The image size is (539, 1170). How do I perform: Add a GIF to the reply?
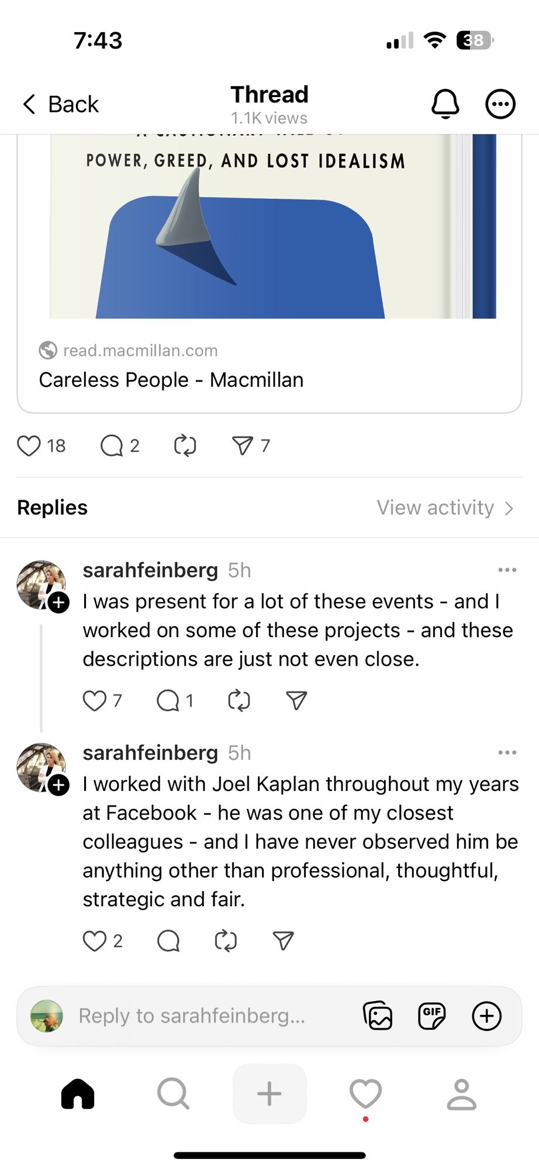(x=432, y=1016)
